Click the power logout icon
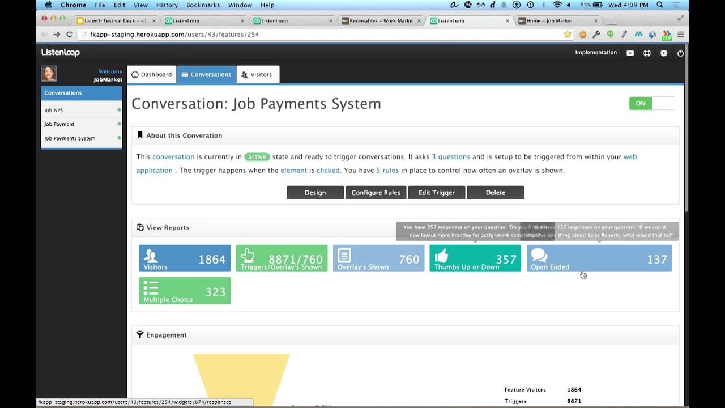Screen dimensions: 725x408 pyautogui.click(x=680, y=53)
